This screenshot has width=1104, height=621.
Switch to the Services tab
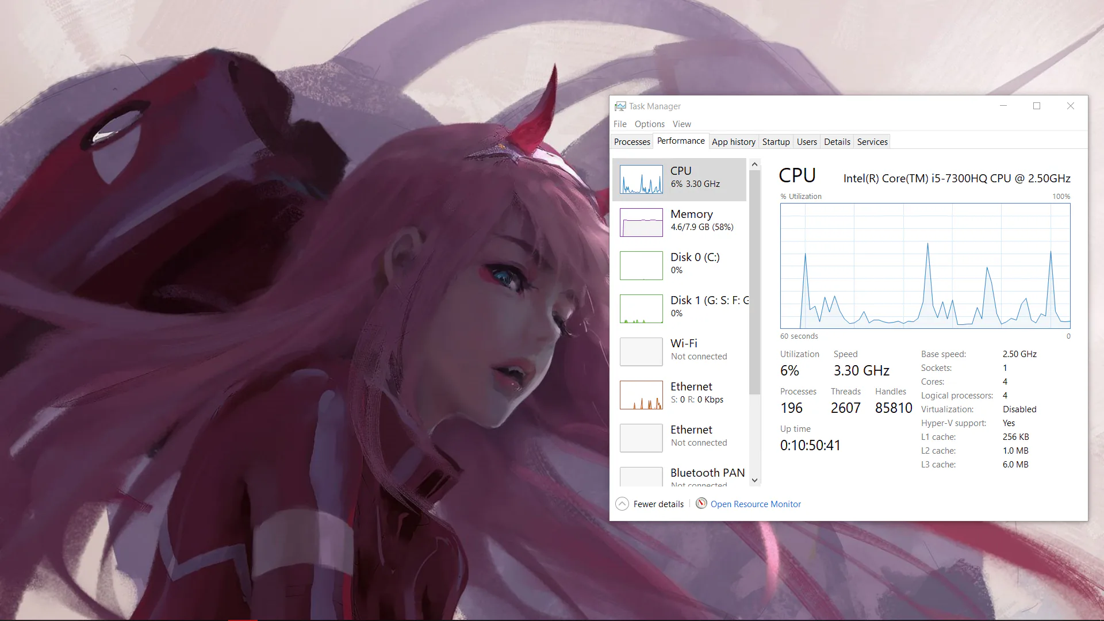coord(872,142)
